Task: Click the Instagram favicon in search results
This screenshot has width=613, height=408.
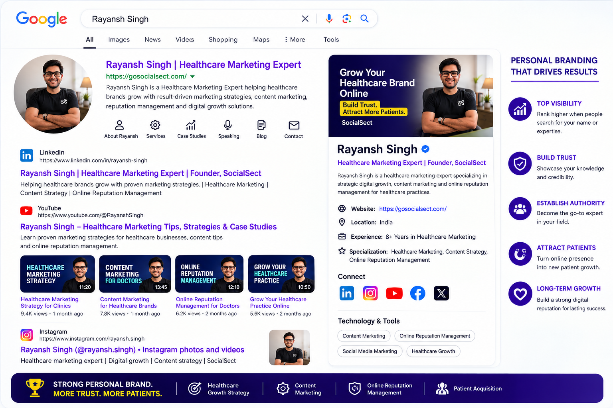Action: 27,335
